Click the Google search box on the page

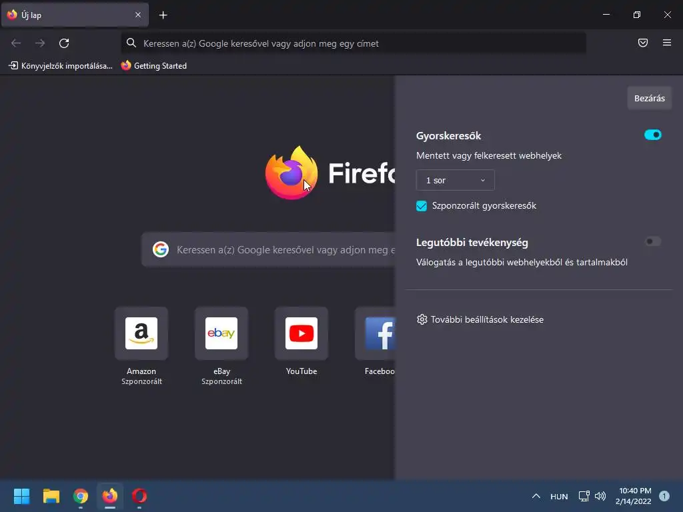[269, 250]
